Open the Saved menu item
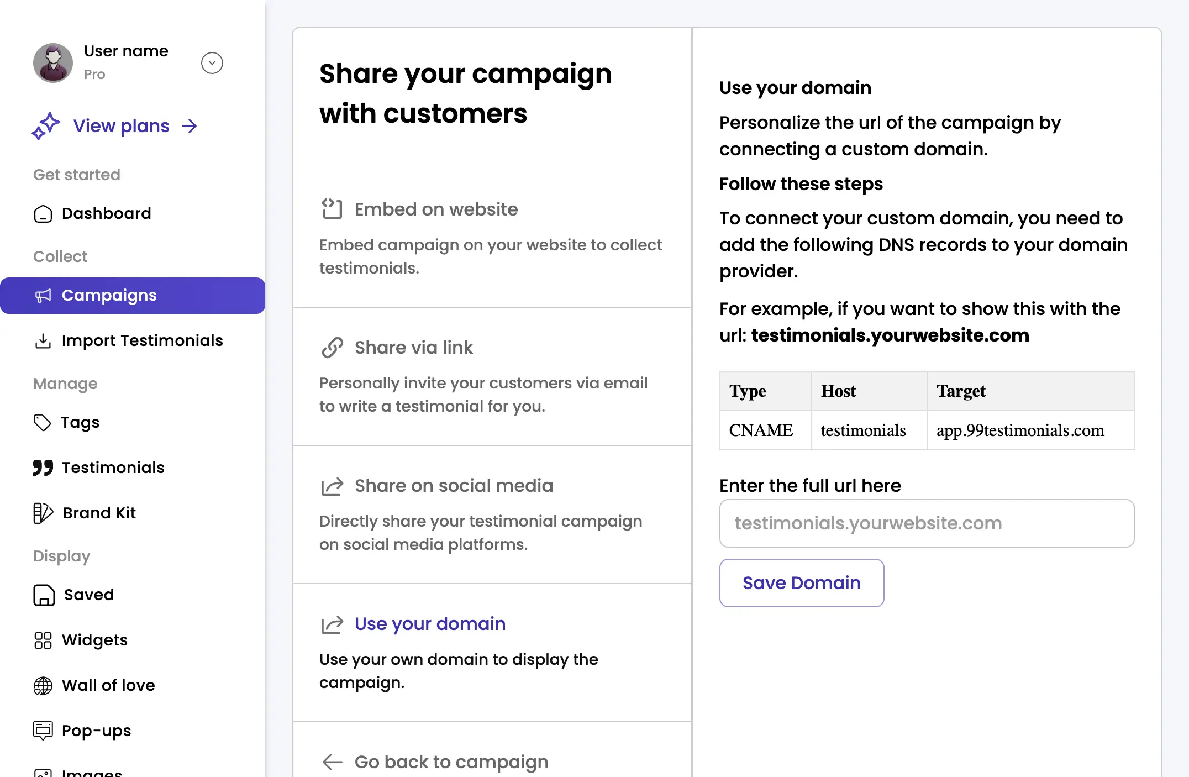Viewport: 1189px width, 777px height. click(x=88, y=595)
